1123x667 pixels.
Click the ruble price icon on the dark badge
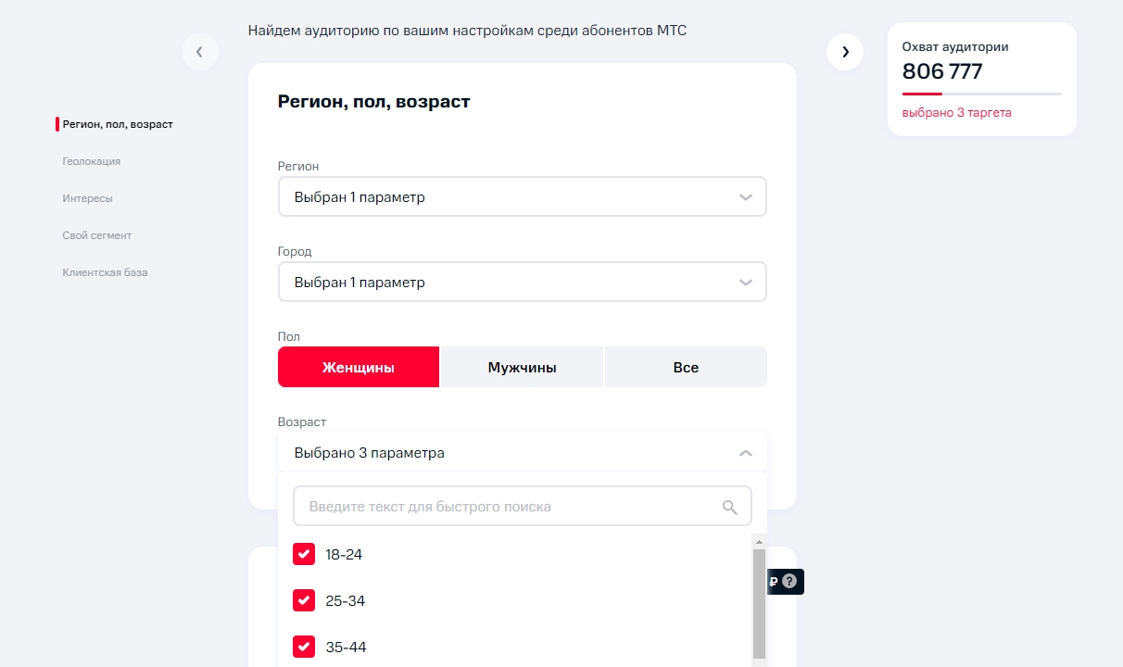click(773, 581)
